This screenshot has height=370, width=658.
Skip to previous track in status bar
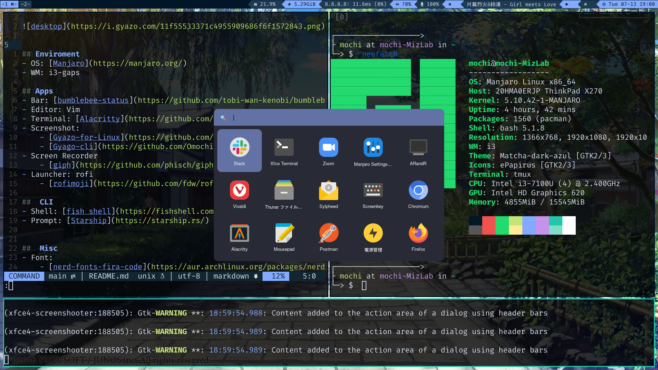450,4
